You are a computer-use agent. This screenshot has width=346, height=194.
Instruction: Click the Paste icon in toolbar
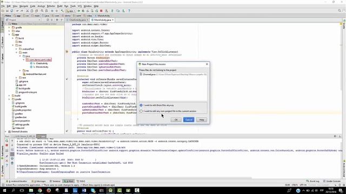pos(36,11)
